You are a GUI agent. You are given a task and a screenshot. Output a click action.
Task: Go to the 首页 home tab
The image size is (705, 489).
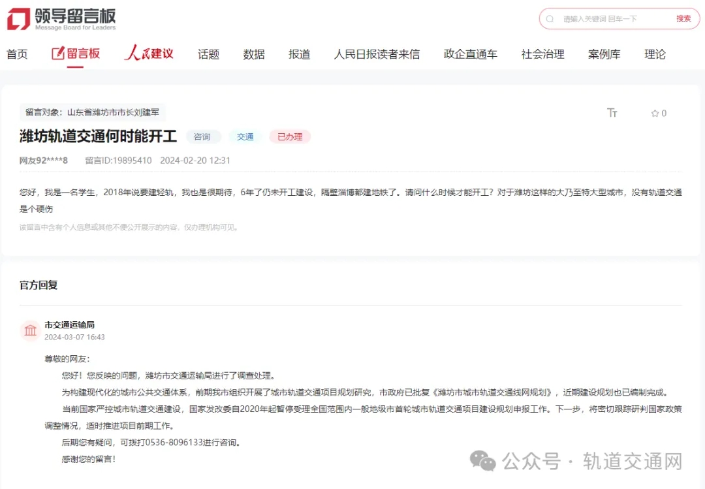click(x=18, y=54)
